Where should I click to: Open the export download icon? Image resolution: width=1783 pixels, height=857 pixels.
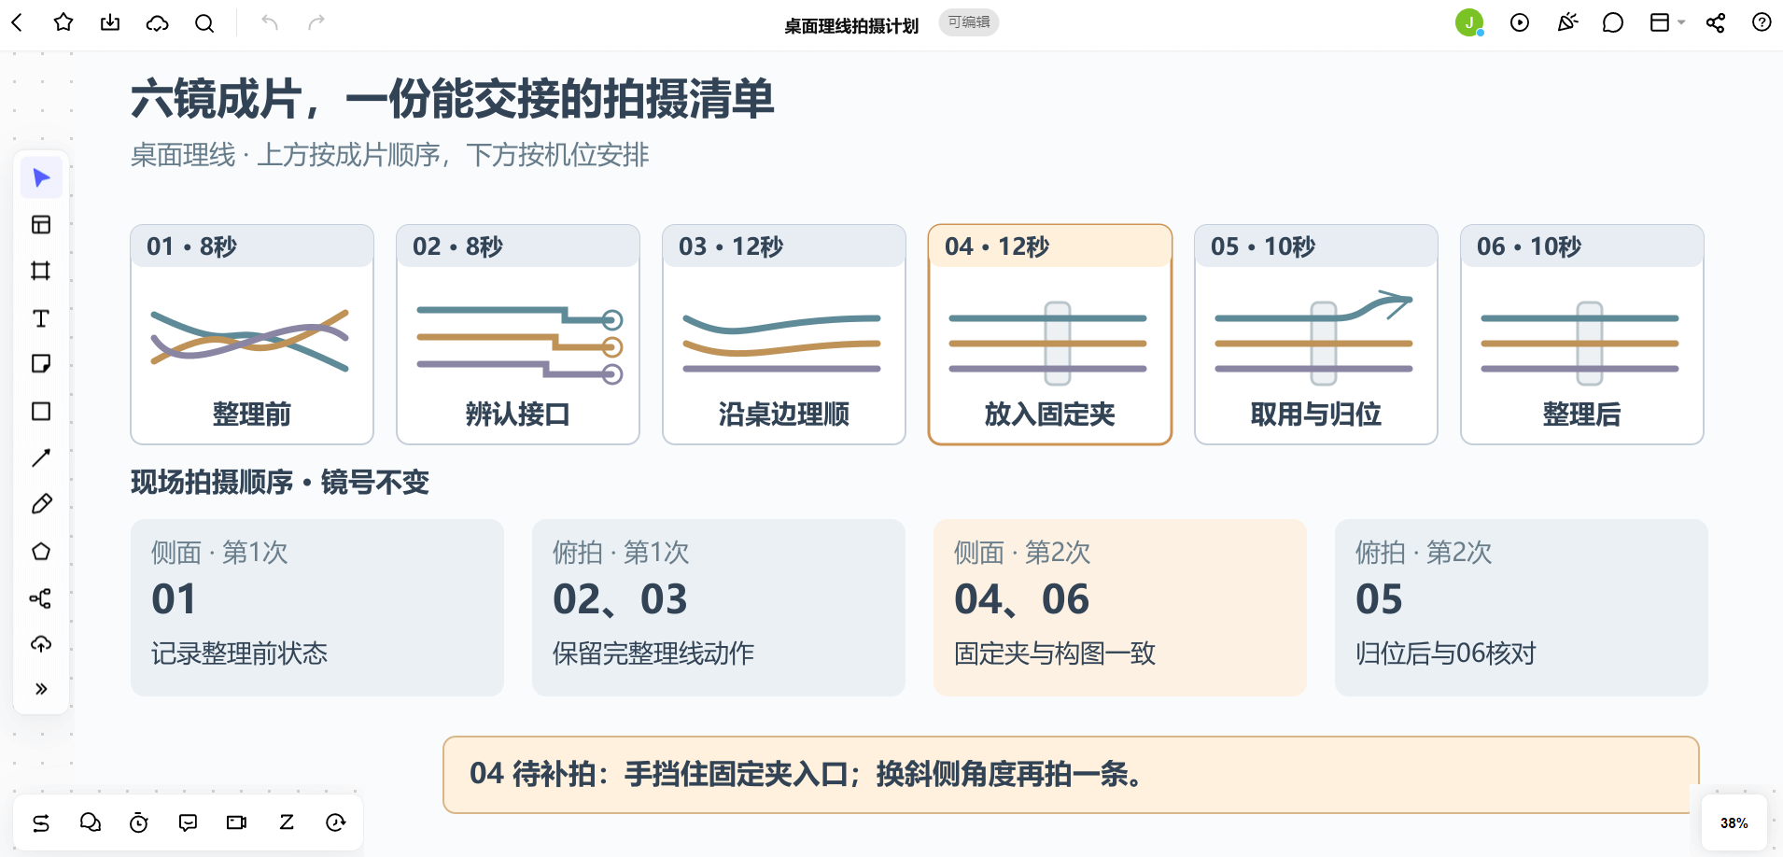(x=110, y=22)
